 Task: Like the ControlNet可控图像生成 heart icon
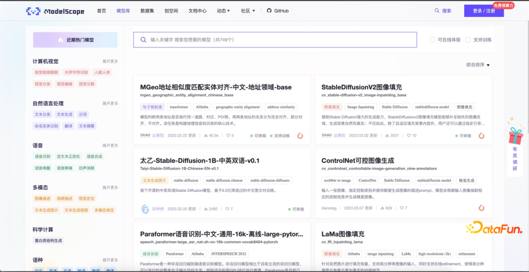point(402,208)
